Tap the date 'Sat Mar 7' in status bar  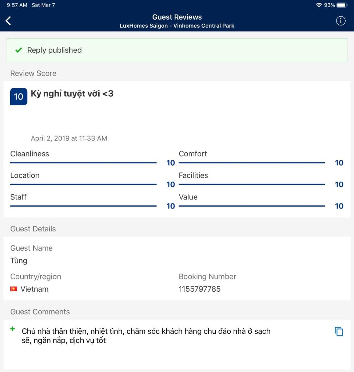(x=43, y=5)
